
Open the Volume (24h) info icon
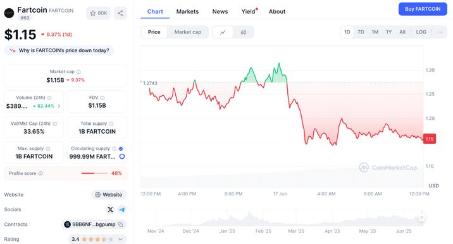coord(49,98)
